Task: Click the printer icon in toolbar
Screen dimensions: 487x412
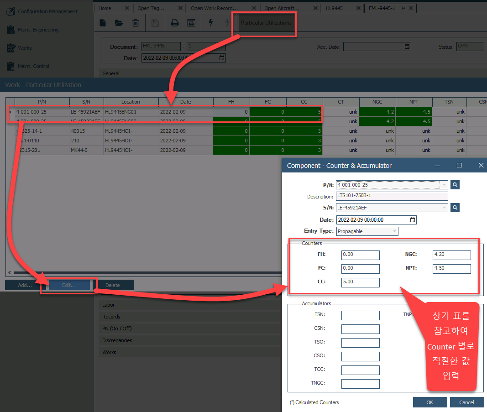Action: coord(174,23)
